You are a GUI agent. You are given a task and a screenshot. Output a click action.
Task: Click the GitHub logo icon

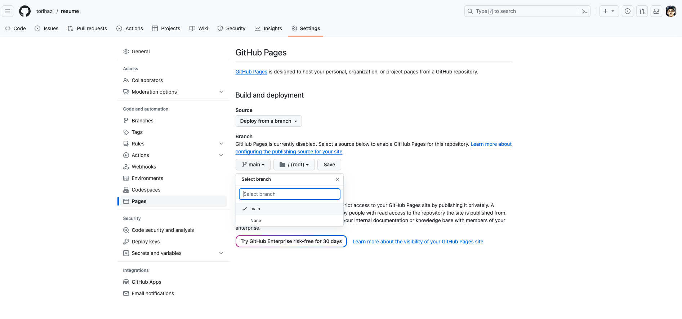[25, 11]
